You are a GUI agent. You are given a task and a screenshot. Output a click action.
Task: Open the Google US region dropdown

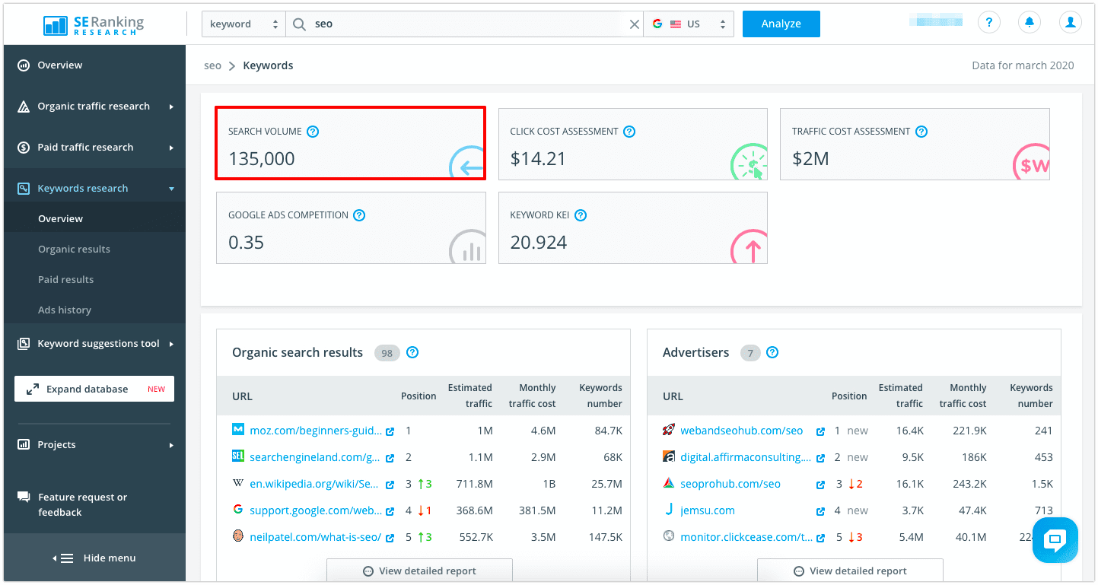[x=688, y=24]
